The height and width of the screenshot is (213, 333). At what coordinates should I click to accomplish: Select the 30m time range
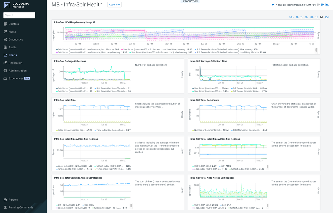(292, 17)
